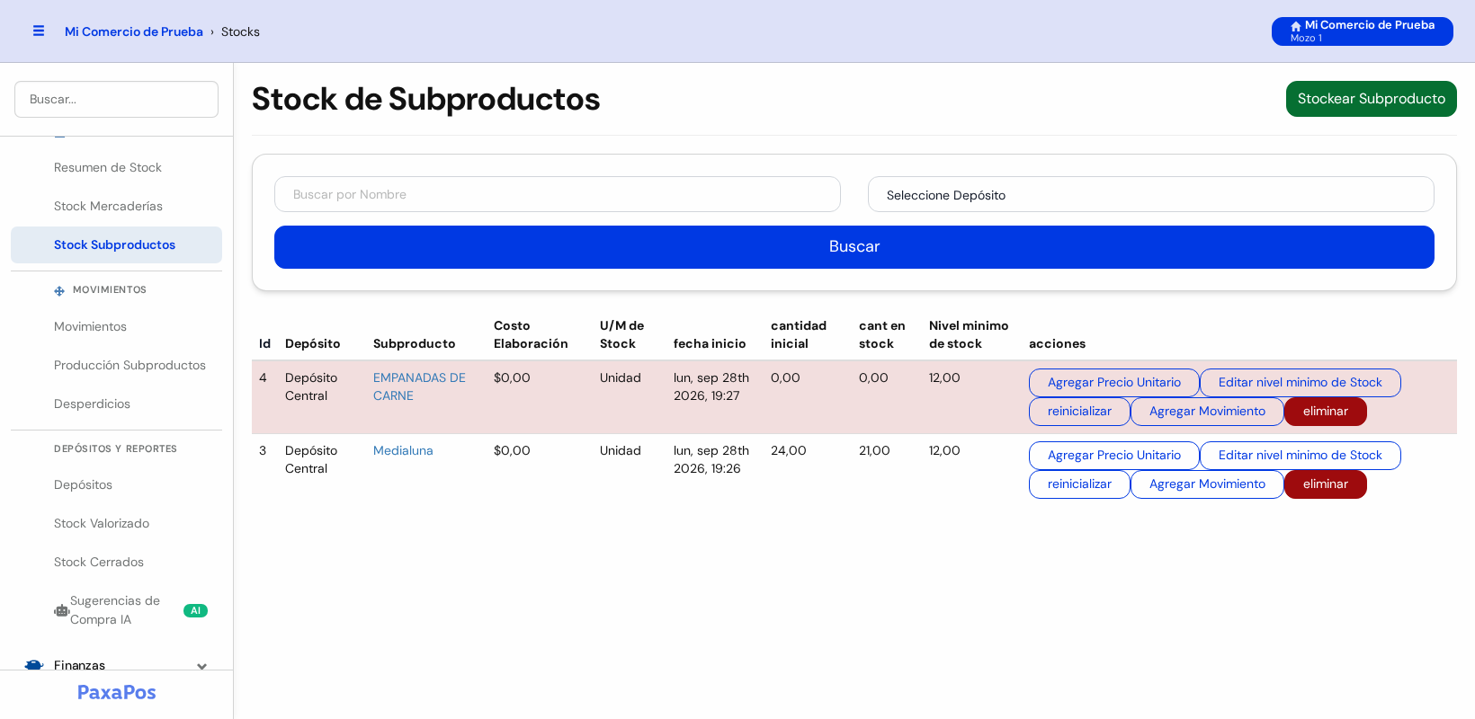Open Sugerencias de Compra IA
Screen dimensions: 1475x719
point(115,610)
